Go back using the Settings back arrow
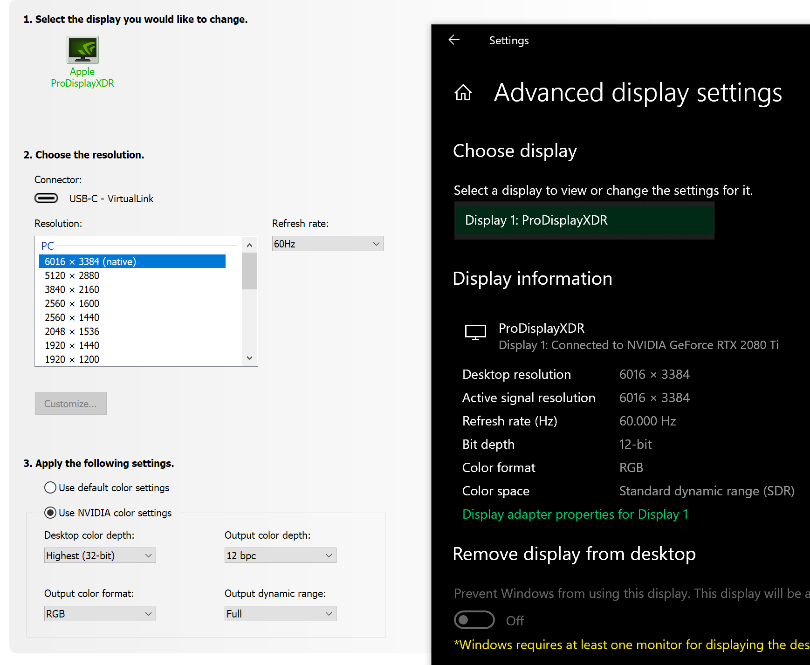Viewport: 810px width, 665px height. [x=454, y=40]
